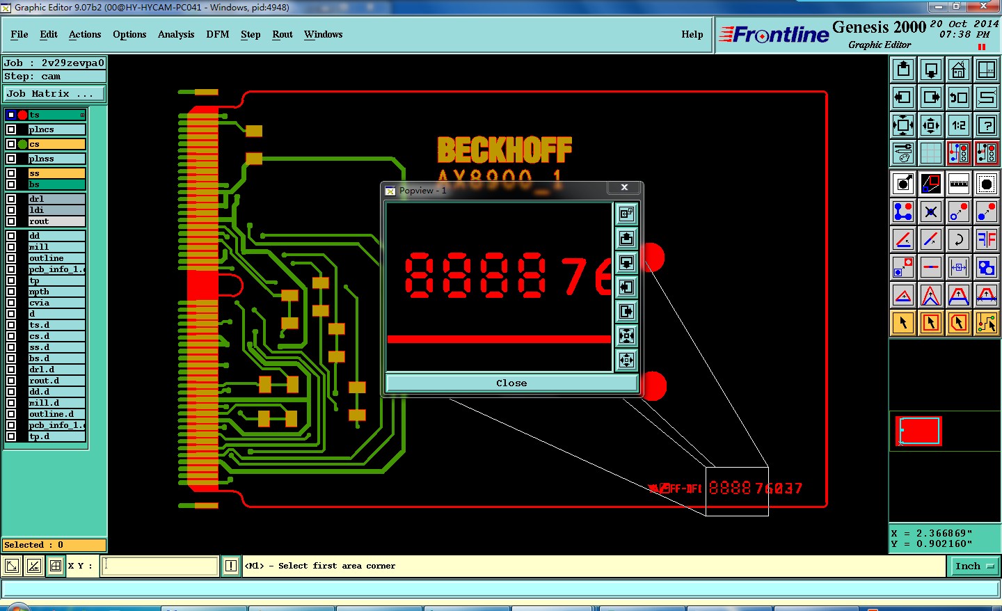The image size is (1002, 611).
Task: Open the Inch units dropdown
Action: [973, 566]
